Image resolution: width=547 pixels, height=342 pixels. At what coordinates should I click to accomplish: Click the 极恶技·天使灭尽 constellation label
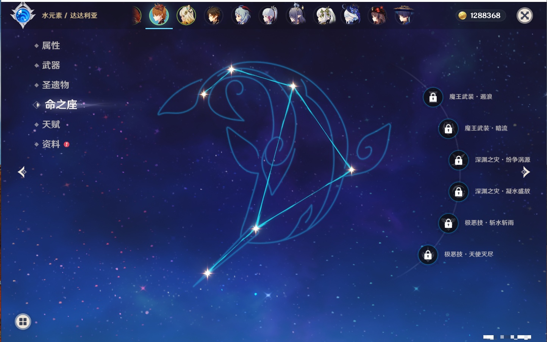[469, 254]
